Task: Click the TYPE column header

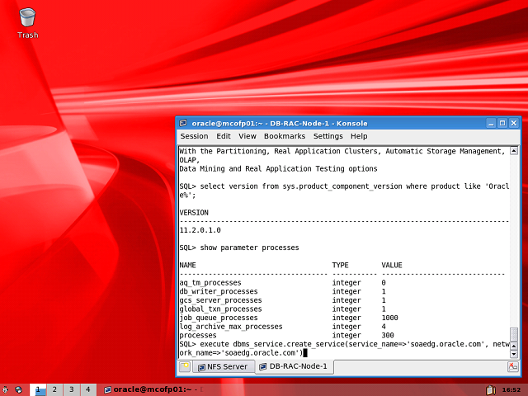Action: [341, 266]
